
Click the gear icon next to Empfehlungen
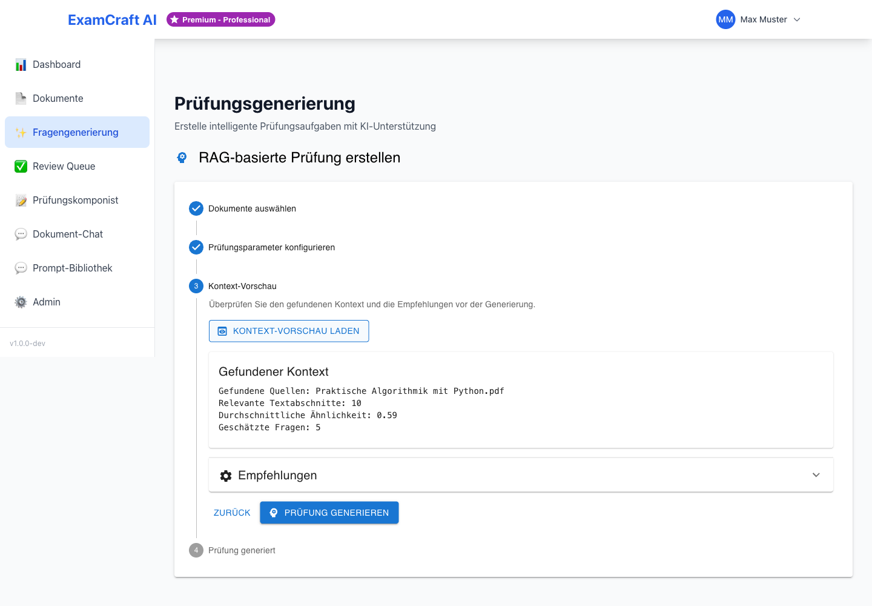point(226,476)
